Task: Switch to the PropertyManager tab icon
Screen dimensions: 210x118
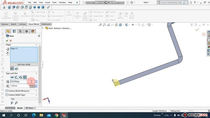Action: (14, 31)
